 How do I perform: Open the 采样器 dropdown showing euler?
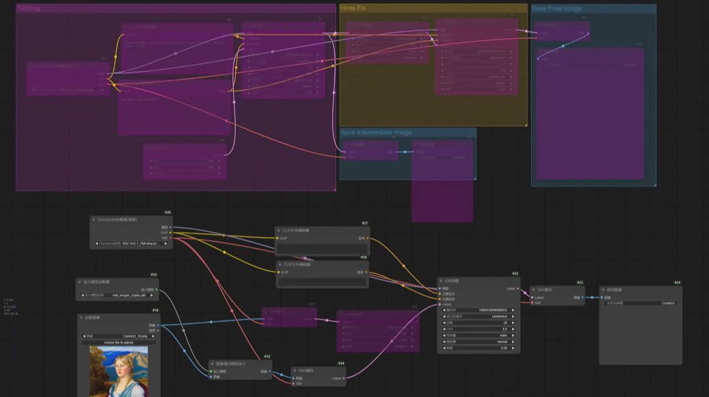click(x=478, y=336)
